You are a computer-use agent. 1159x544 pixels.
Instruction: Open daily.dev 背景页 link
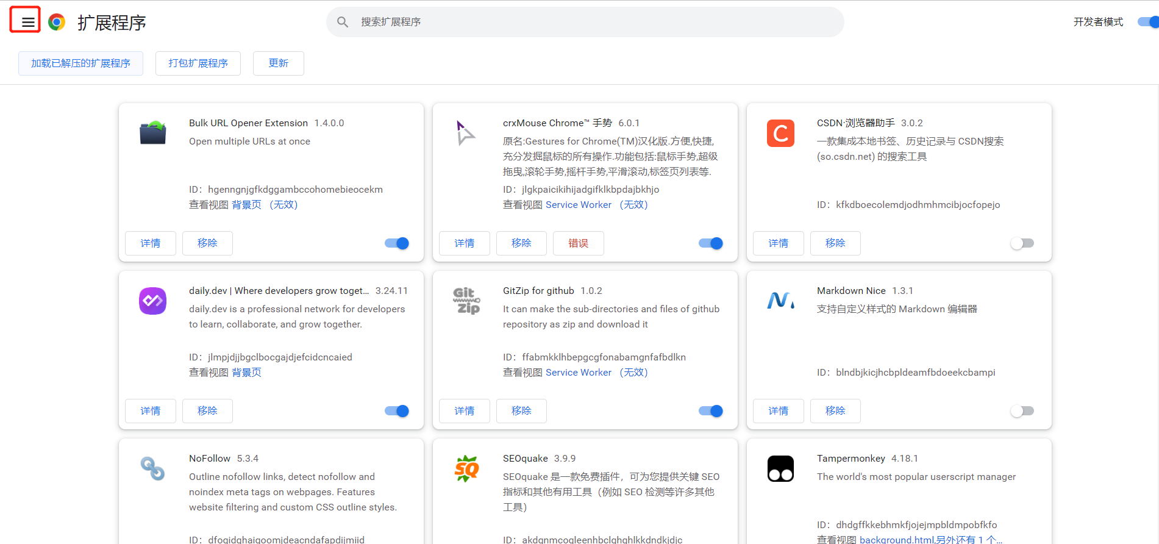tap(246, 373)
